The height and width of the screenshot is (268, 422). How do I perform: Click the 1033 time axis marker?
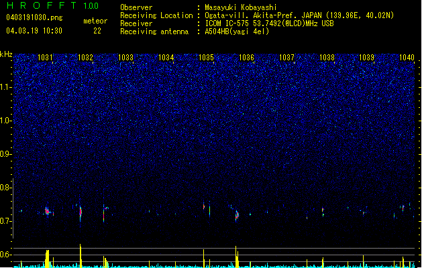click(x=125, y=58)
